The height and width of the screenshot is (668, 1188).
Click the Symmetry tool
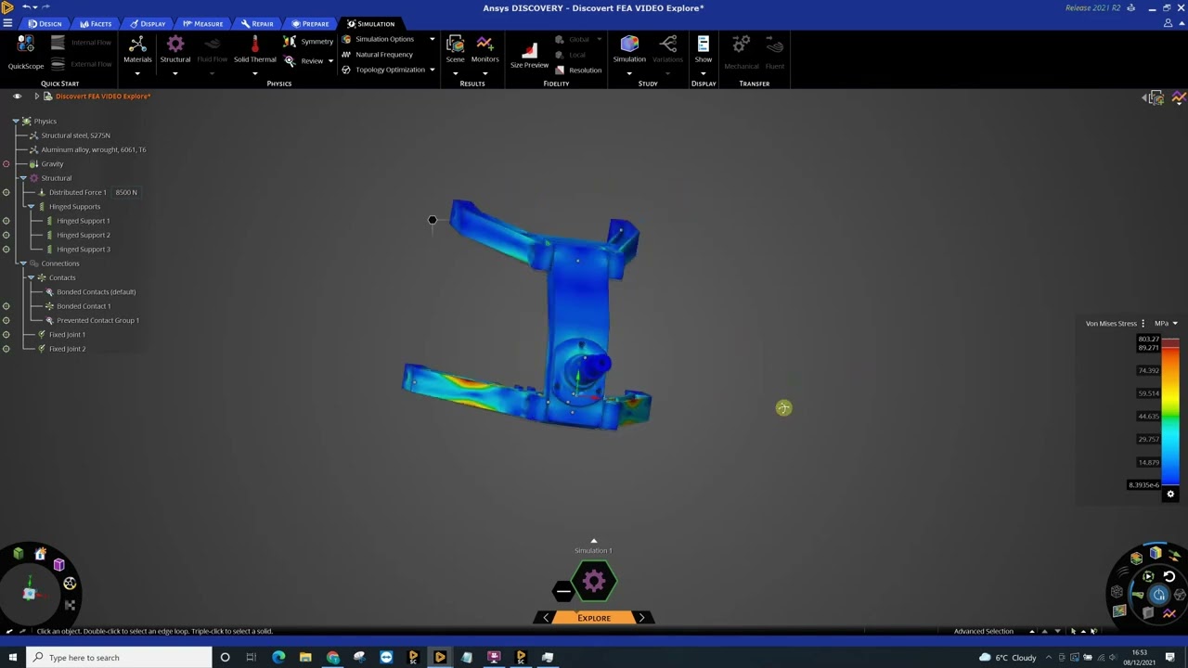(308, 41)
